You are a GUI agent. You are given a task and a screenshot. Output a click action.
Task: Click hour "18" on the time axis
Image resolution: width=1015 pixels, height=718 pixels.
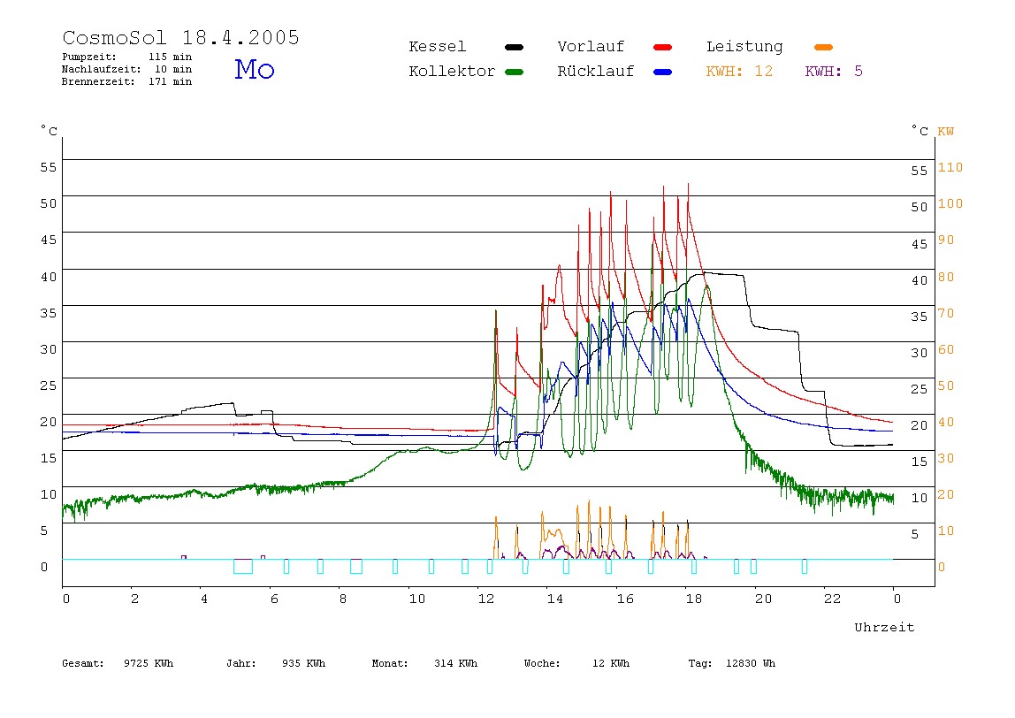pos(694,599)
